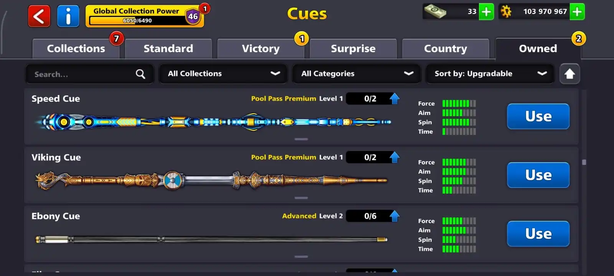Switch to the Victory tab
614x276 pixels.
coord(261,49)
